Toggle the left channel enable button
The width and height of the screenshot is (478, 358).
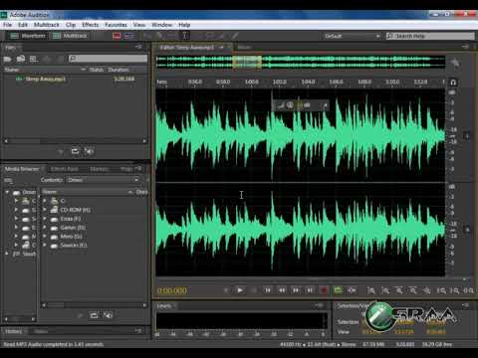point(467,135)
